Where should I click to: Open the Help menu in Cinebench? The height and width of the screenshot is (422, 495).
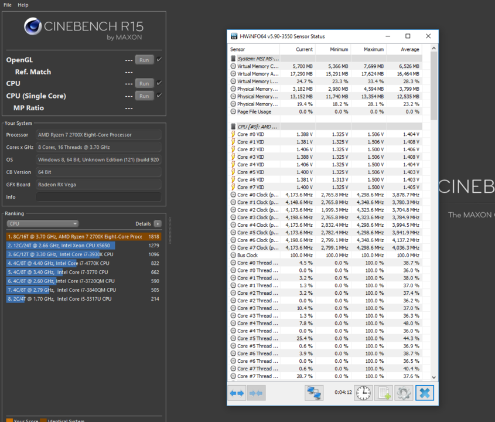tap(23, 5)
